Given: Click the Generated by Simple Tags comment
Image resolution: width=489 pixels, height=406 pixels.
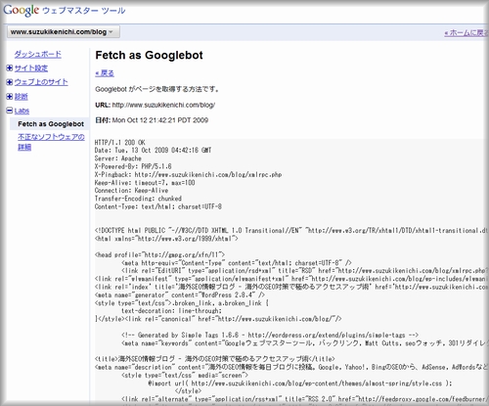Looking at the screenshot, I should click(270, 335).
